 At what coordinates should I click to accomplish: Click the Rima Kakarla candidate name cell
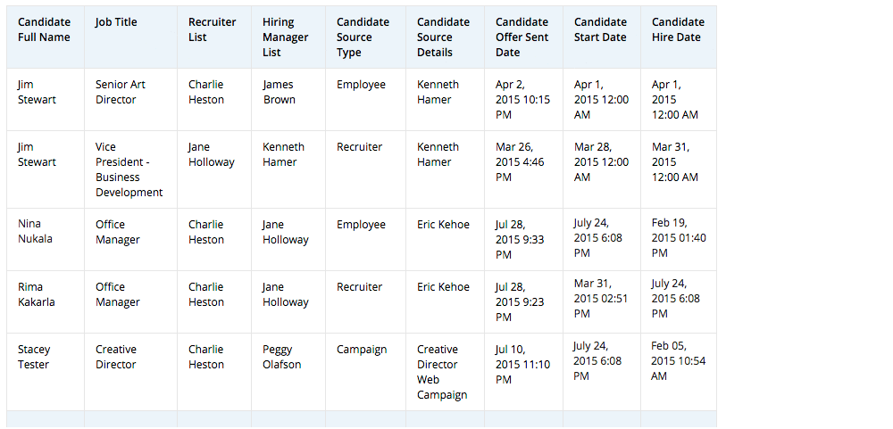click(x=37, y=294)
